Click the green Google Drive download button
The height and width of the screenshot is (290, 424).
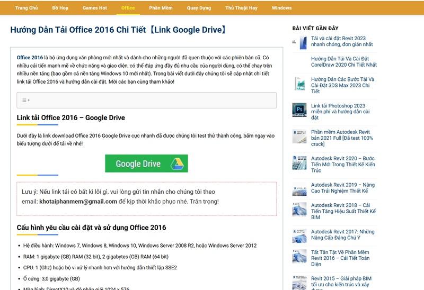146,164
